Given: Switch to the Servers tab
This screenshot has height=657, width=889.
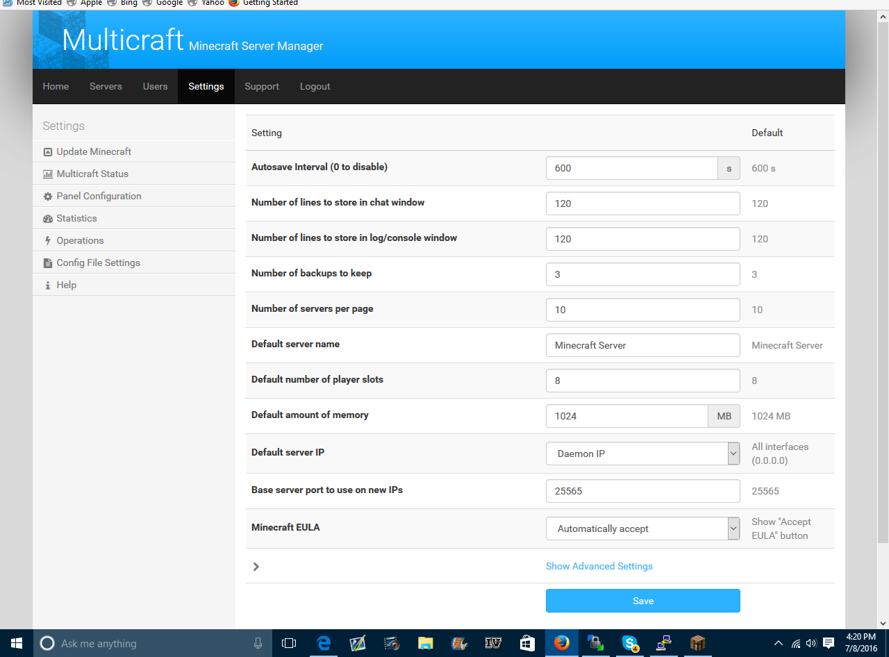Looking at the screenshot, I should tap(106, 86).
